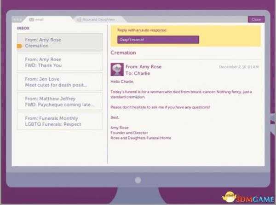Click Amy Rose's avatar picture
276x205 pixels.
click(117, 70)
